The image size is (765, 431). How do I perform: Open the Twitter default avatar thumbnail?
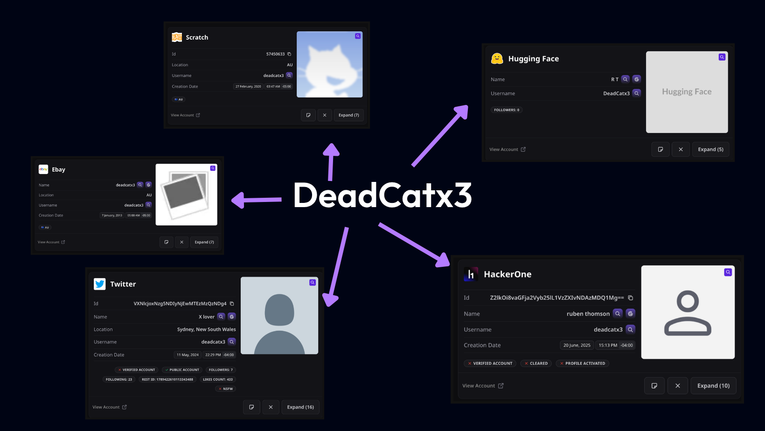(279, 316)
